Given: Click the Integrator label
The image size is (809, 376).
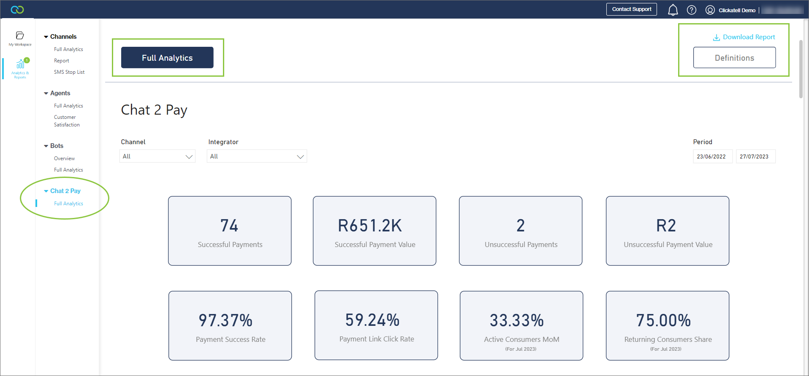Looking at the screenshot, I should 223,142.
